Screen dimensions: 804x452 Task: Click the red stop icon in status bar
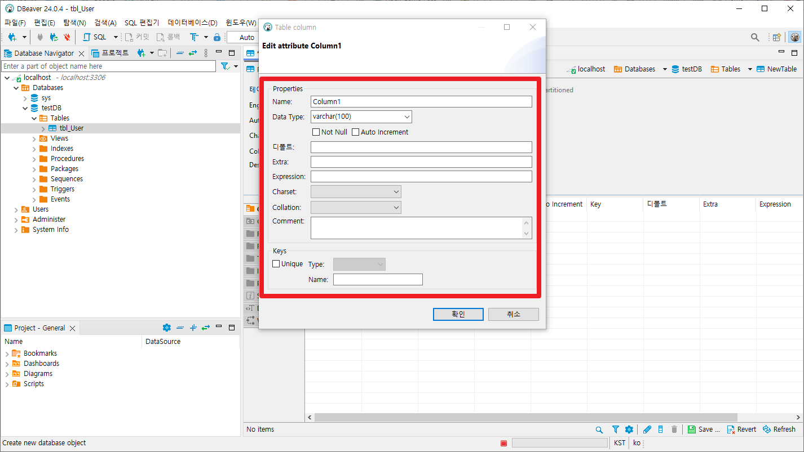click(x=503, y=443)
